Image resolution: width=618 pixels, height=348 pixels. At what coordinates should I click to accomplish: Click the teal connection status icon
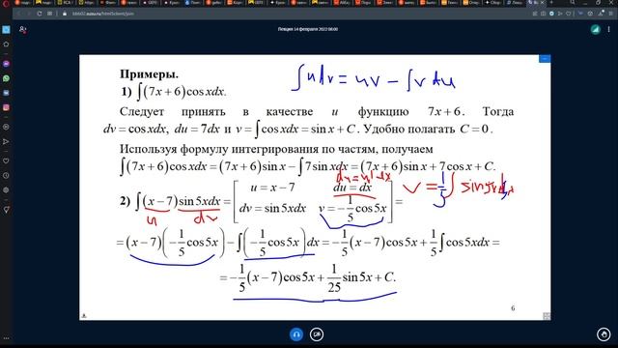(x=595, y=29)
